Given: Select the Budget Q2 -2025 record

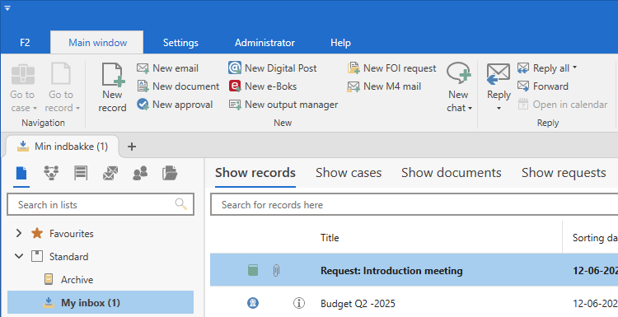Looking at the screenshot, I should click(414, 303).
